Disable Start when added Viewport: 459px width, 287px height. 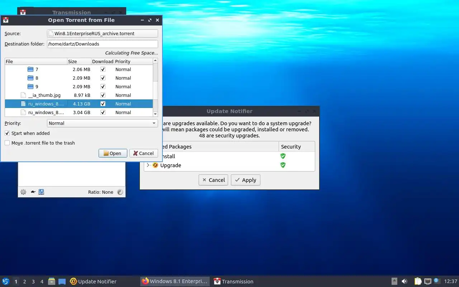[7, 133]
